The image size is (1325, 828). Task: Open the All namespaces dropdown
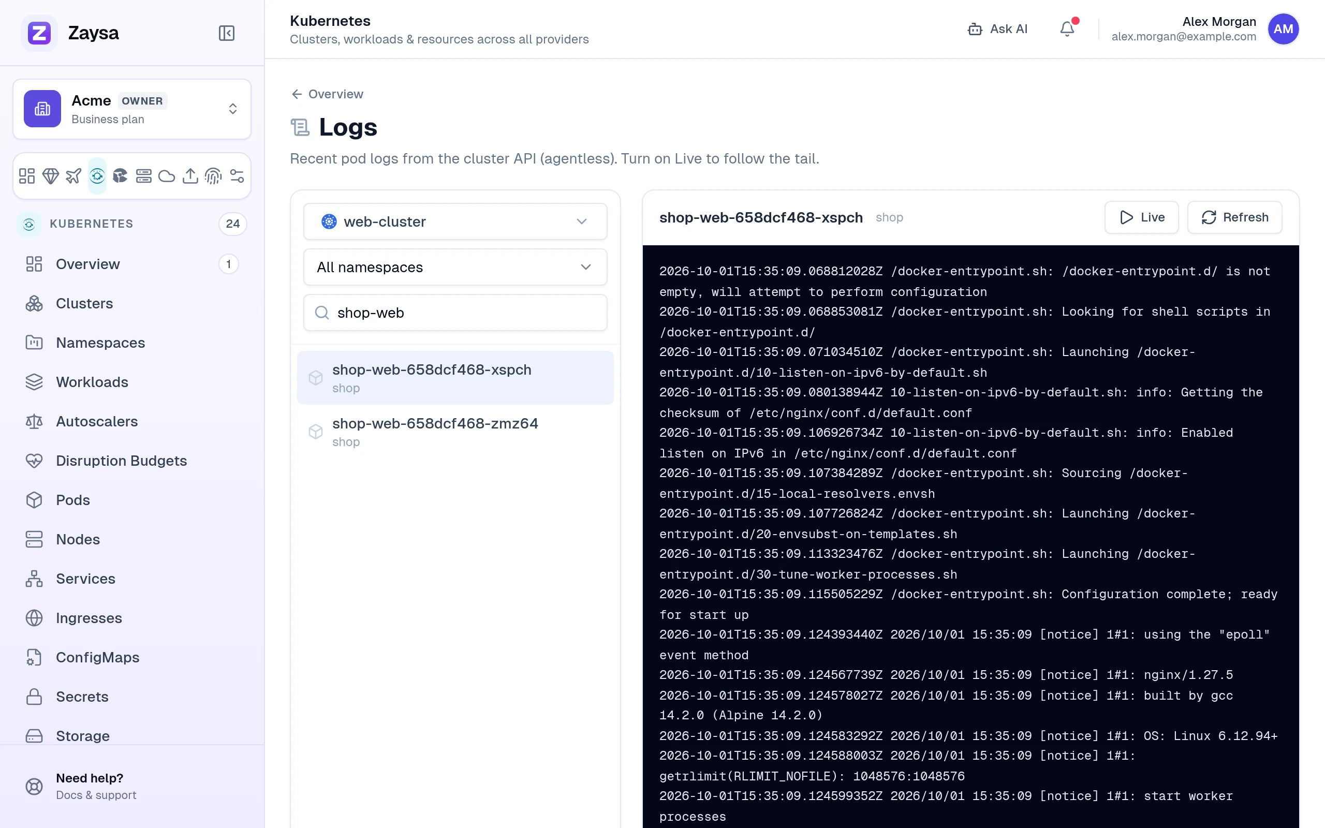click(455, 267)
